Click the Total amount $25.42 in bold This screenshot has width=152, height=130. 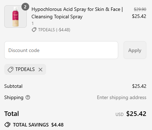(136, 114)
